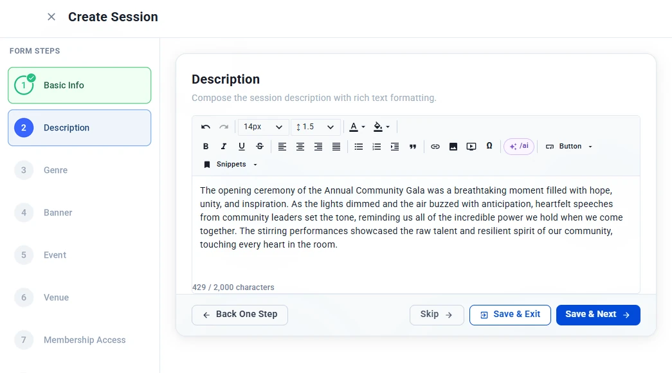Viewport: 672px width, 373px height.
Task: Go to the Basic Info step
Action: pos(80,86)
